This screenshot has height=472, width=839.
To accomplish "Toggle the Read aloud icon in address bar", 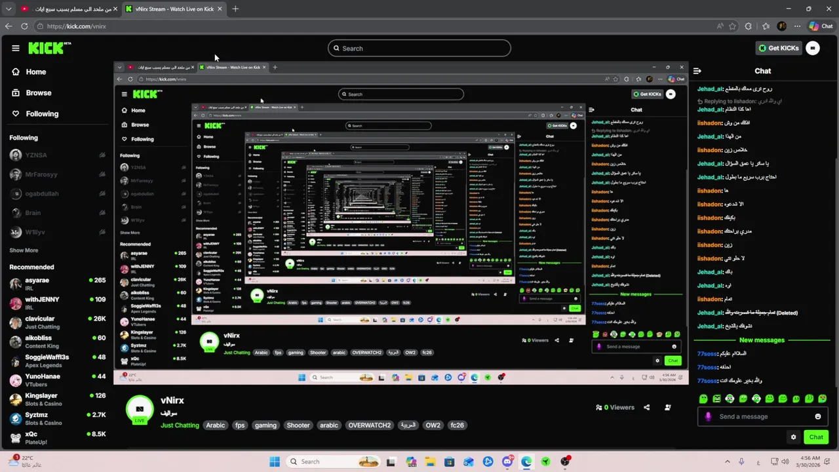I will click(x=720, y=26).
